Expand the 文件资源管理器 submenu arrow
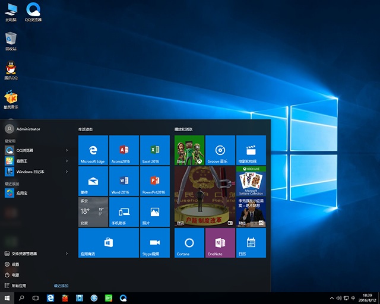This screenshot has width=380, height=304. tap(66, 254)
